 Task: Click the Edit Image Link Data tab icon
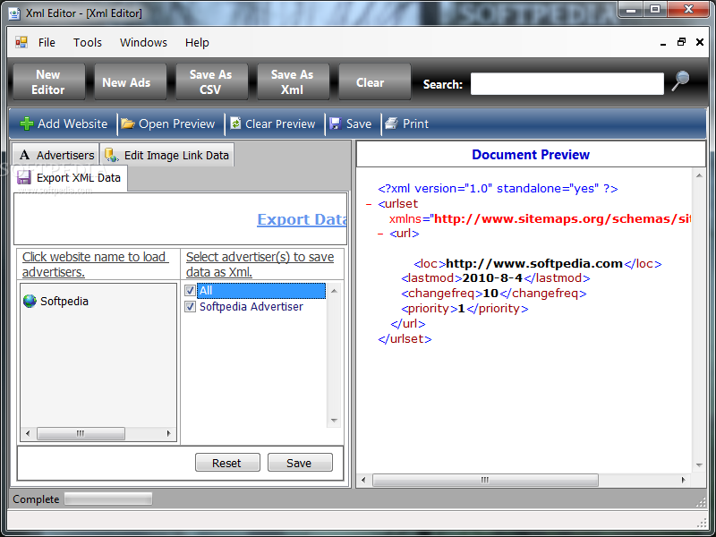112,155
